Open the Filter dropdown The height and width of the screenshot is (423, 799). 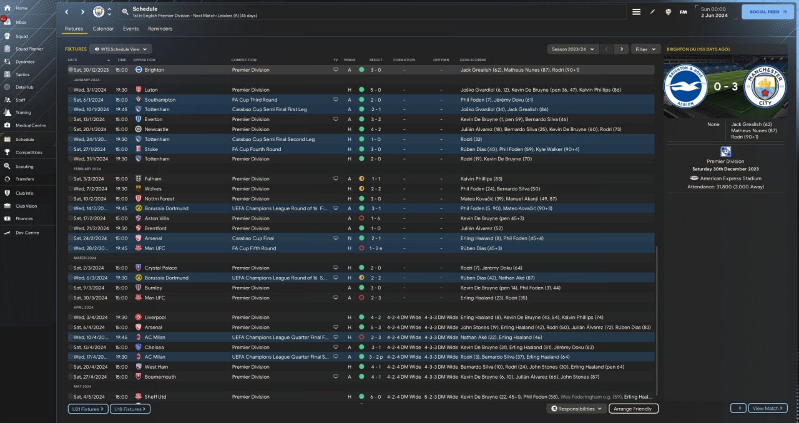coord(645,49)
